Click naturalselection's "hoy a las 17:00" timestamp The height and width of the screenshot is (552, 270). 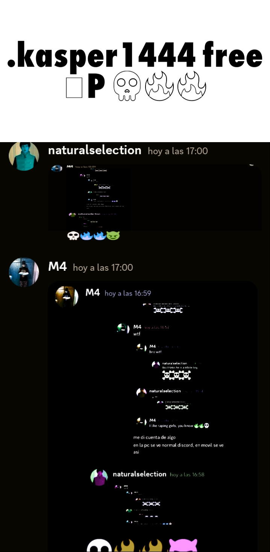(178, 151)
